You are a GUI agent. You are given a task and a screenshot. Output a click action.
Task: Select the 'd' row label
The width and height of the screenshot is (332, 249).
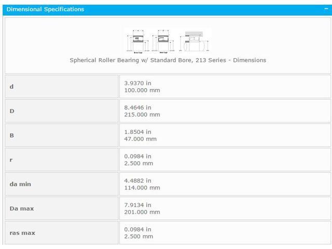pyautogui.click(x=11, y=87)
